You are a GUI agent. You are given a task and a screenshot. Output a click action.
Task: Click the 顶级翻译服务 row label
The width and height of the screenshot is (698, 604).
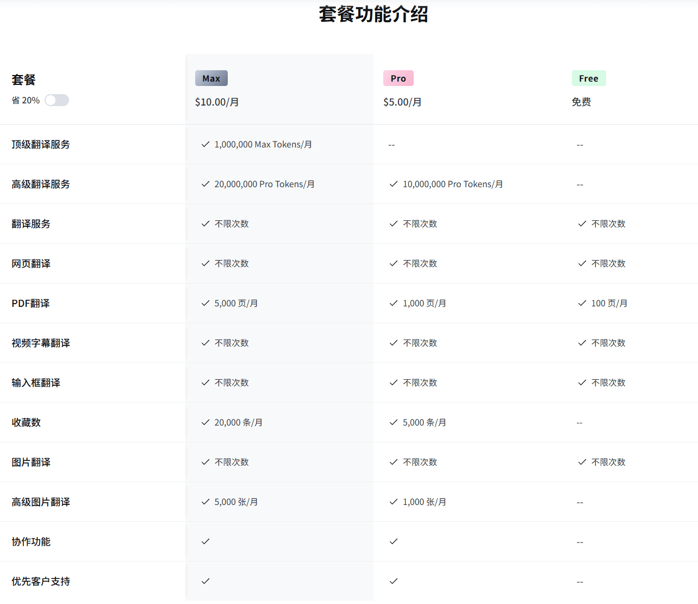(41, 144)
